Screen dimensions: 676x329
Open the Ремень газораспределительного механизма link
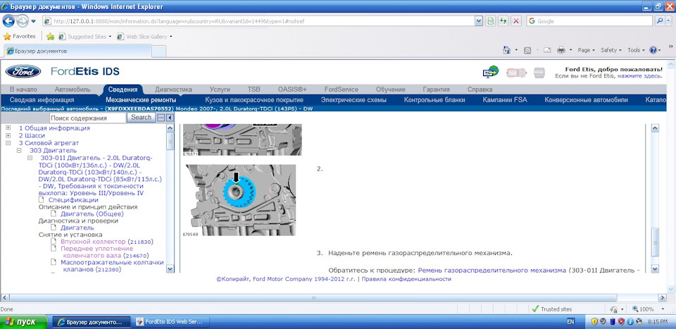492,271
